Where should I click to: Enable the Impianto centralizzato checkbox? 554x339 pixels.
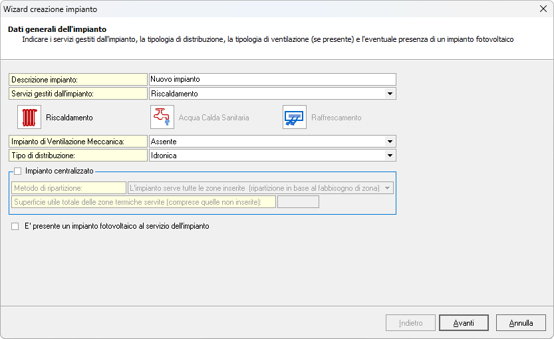tap(18, 171)
